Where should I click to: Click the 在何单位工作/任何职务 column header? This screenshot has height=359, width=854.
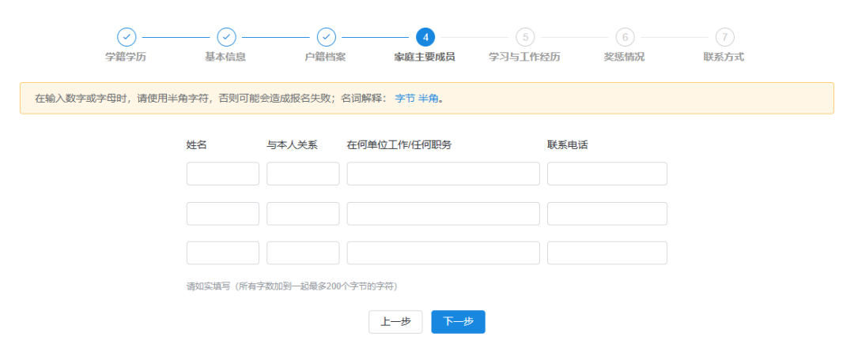[x=399, y=145]
